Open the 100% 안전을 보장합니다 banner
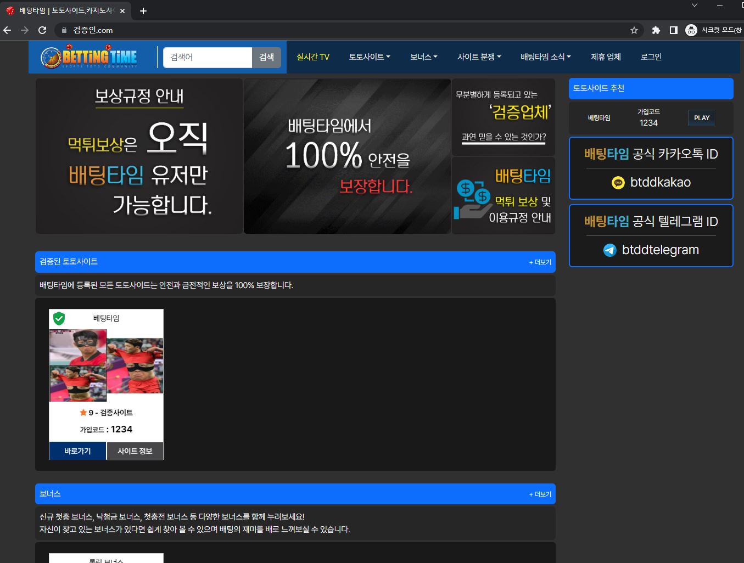744x563 pixels. 347,156
